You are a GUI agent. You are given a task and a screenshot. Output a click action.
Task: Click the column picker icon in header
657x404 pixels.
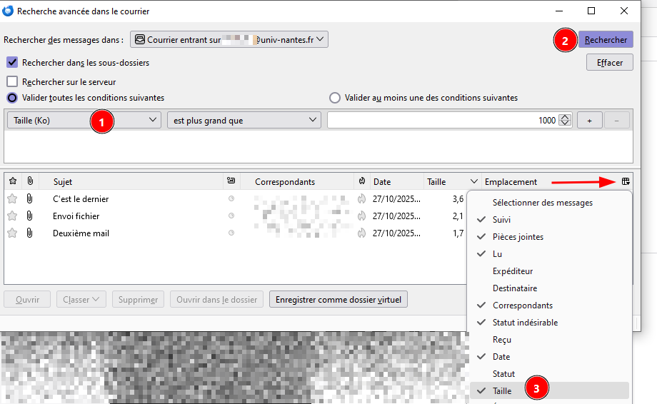pyautogui.click(x=626, y=181)
